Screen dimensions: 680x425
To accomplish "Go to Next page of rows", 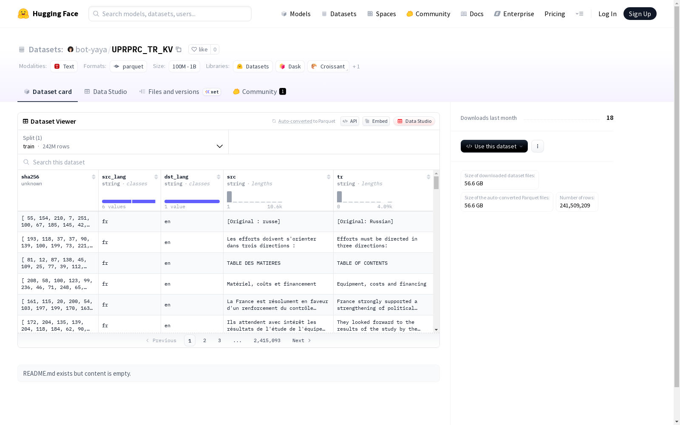I will 302,340.
